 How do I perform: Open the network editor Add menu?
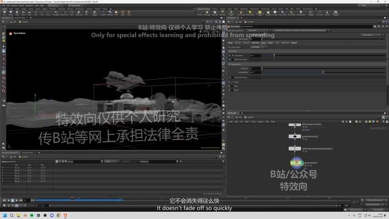(x=231, y=122)
